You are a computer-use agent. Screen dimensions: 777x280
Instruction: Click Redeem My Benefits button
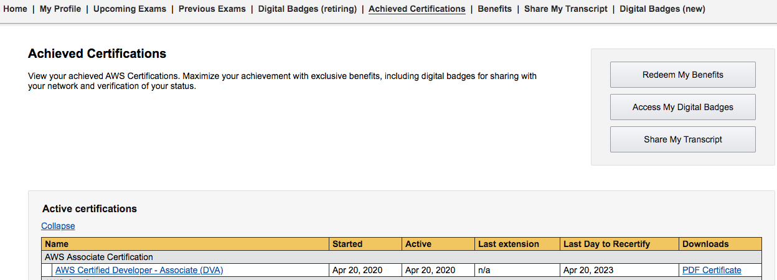click(683, 75)
